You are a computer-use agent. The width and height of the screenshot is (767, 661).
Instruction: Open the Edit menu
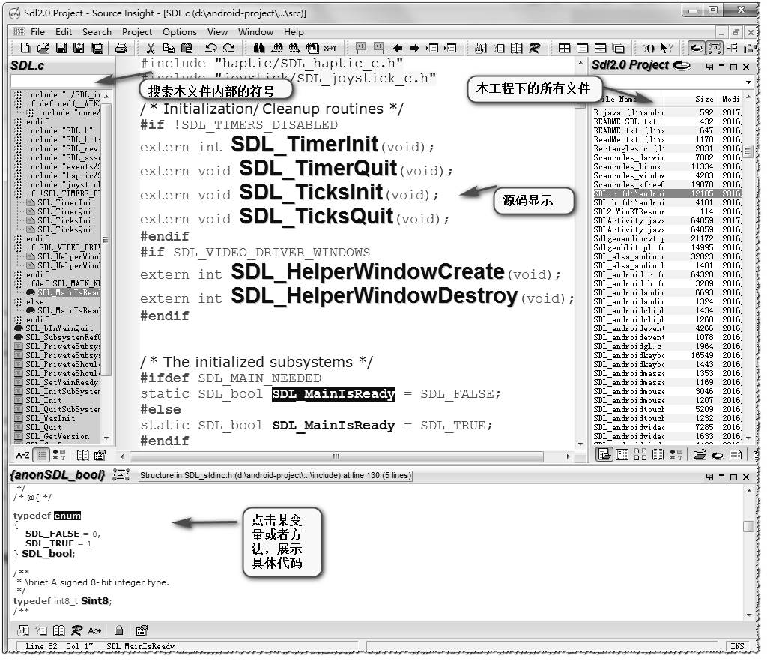[x=64, y=31]
